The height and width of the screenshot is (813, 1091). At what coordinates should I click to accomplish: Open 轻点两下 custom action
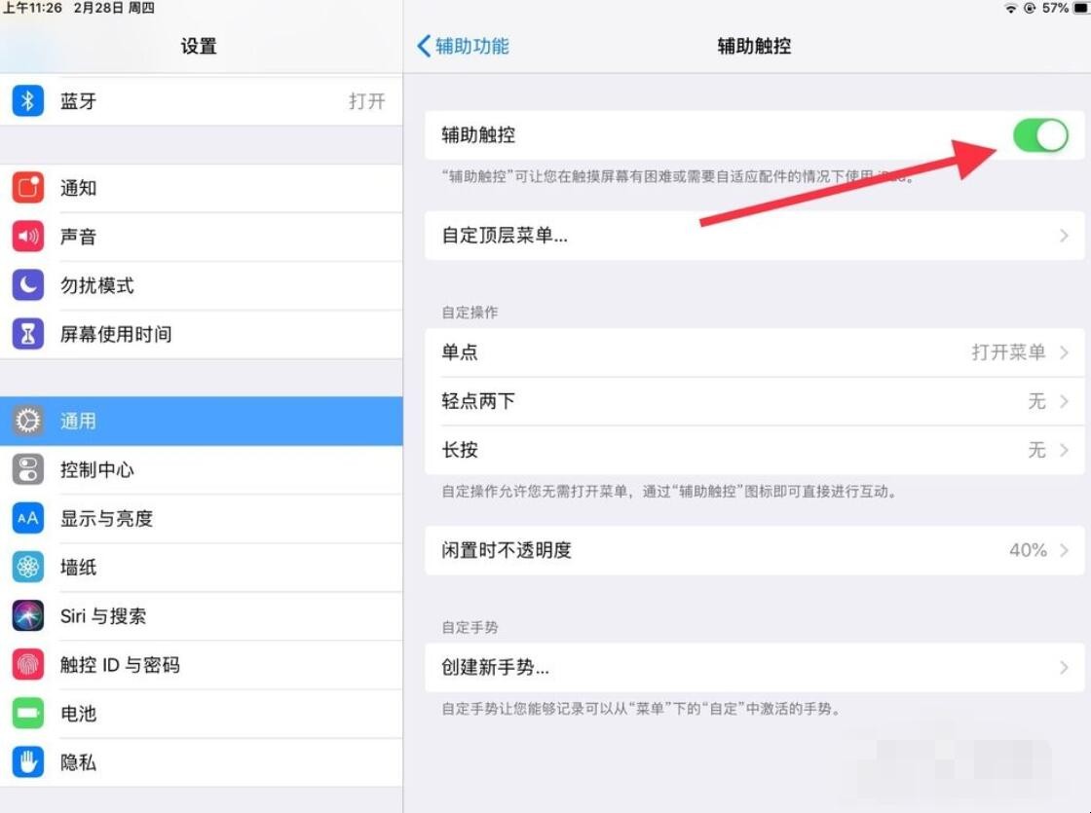pos(754,401)
